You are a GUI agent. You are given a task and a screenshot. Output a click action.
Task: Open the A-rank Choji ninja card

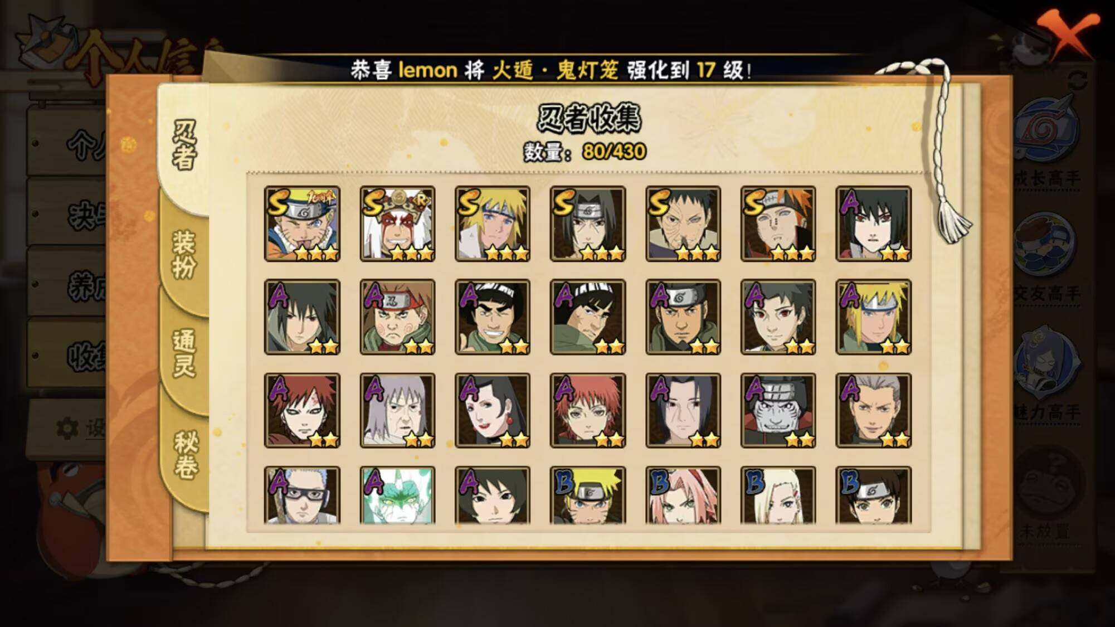point(397,317)
